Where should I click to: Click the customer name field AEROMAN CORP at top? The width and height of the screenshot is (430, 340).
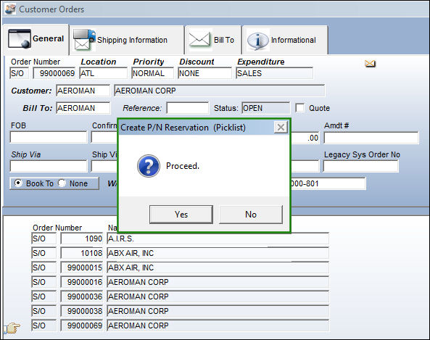click(x=219, y=91)
